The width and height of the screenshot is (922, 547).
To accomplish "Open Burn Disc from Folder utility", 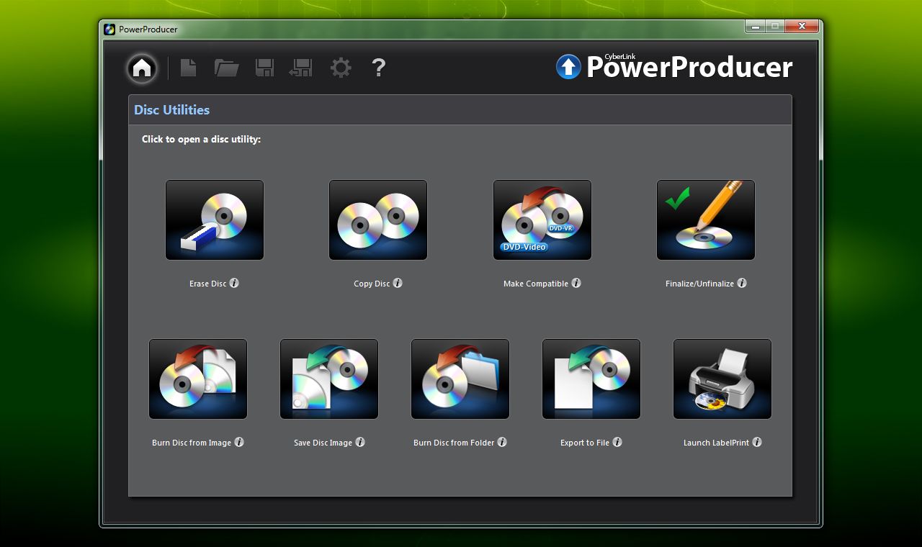I will tap(460, 379).
